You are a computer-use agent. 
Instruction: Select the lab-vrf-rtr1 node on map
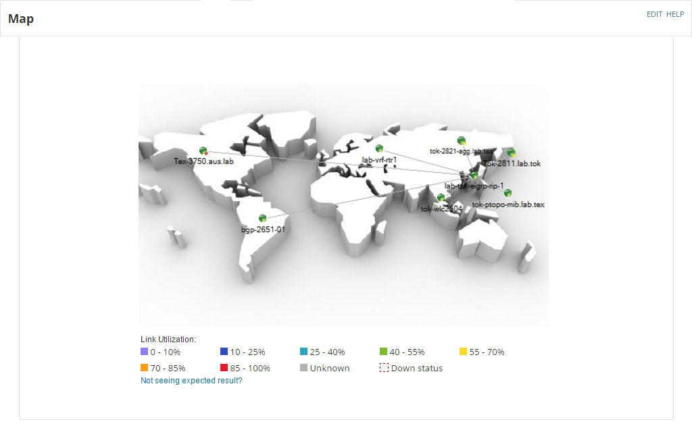(x=379, y=148)
